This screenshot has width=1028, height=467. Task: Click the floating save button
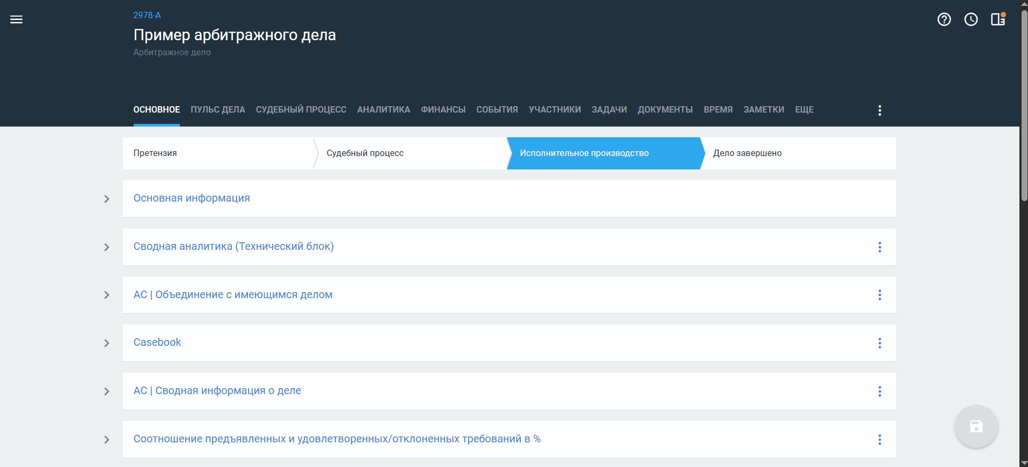976,426
